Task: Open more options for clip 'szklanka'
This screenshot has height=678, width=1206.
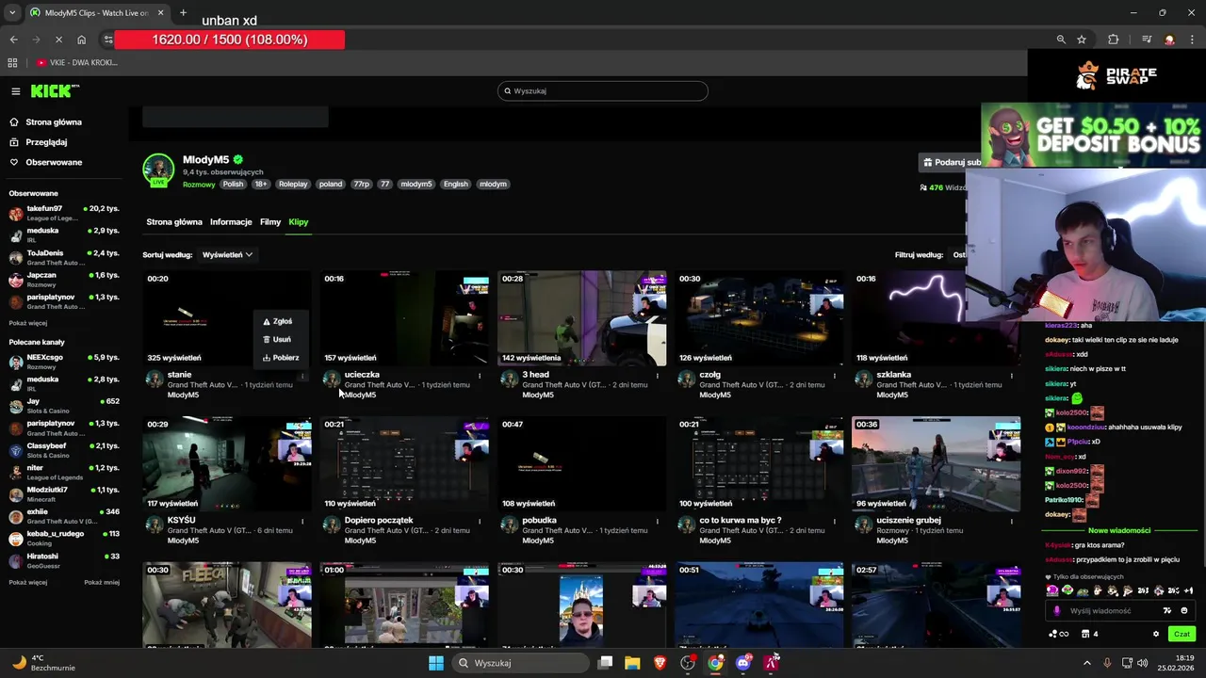Action: click(x=1011, y=376)
